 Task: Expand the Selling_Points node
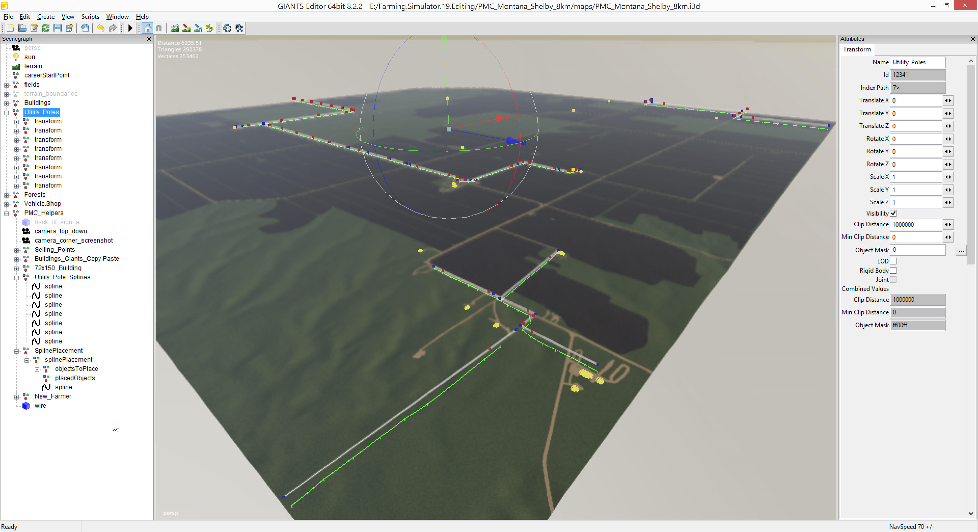pos(17,250)
